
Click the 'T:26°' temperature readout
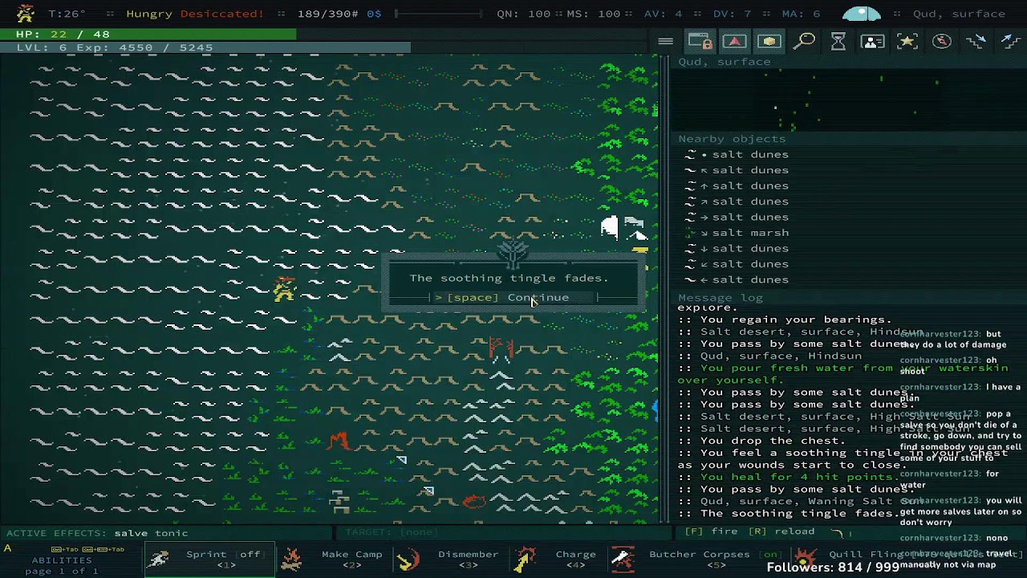[67, 14]
